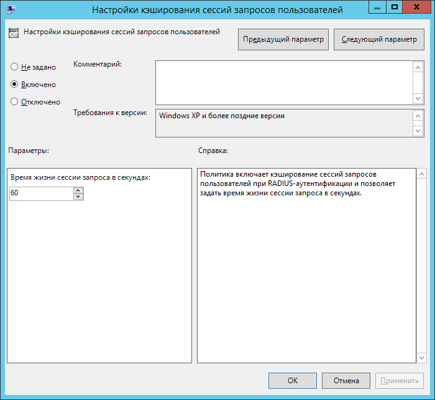Select the 'Включено' radio option
The width and height of the screenshot is (435, 400).
[x=14, y=84]
